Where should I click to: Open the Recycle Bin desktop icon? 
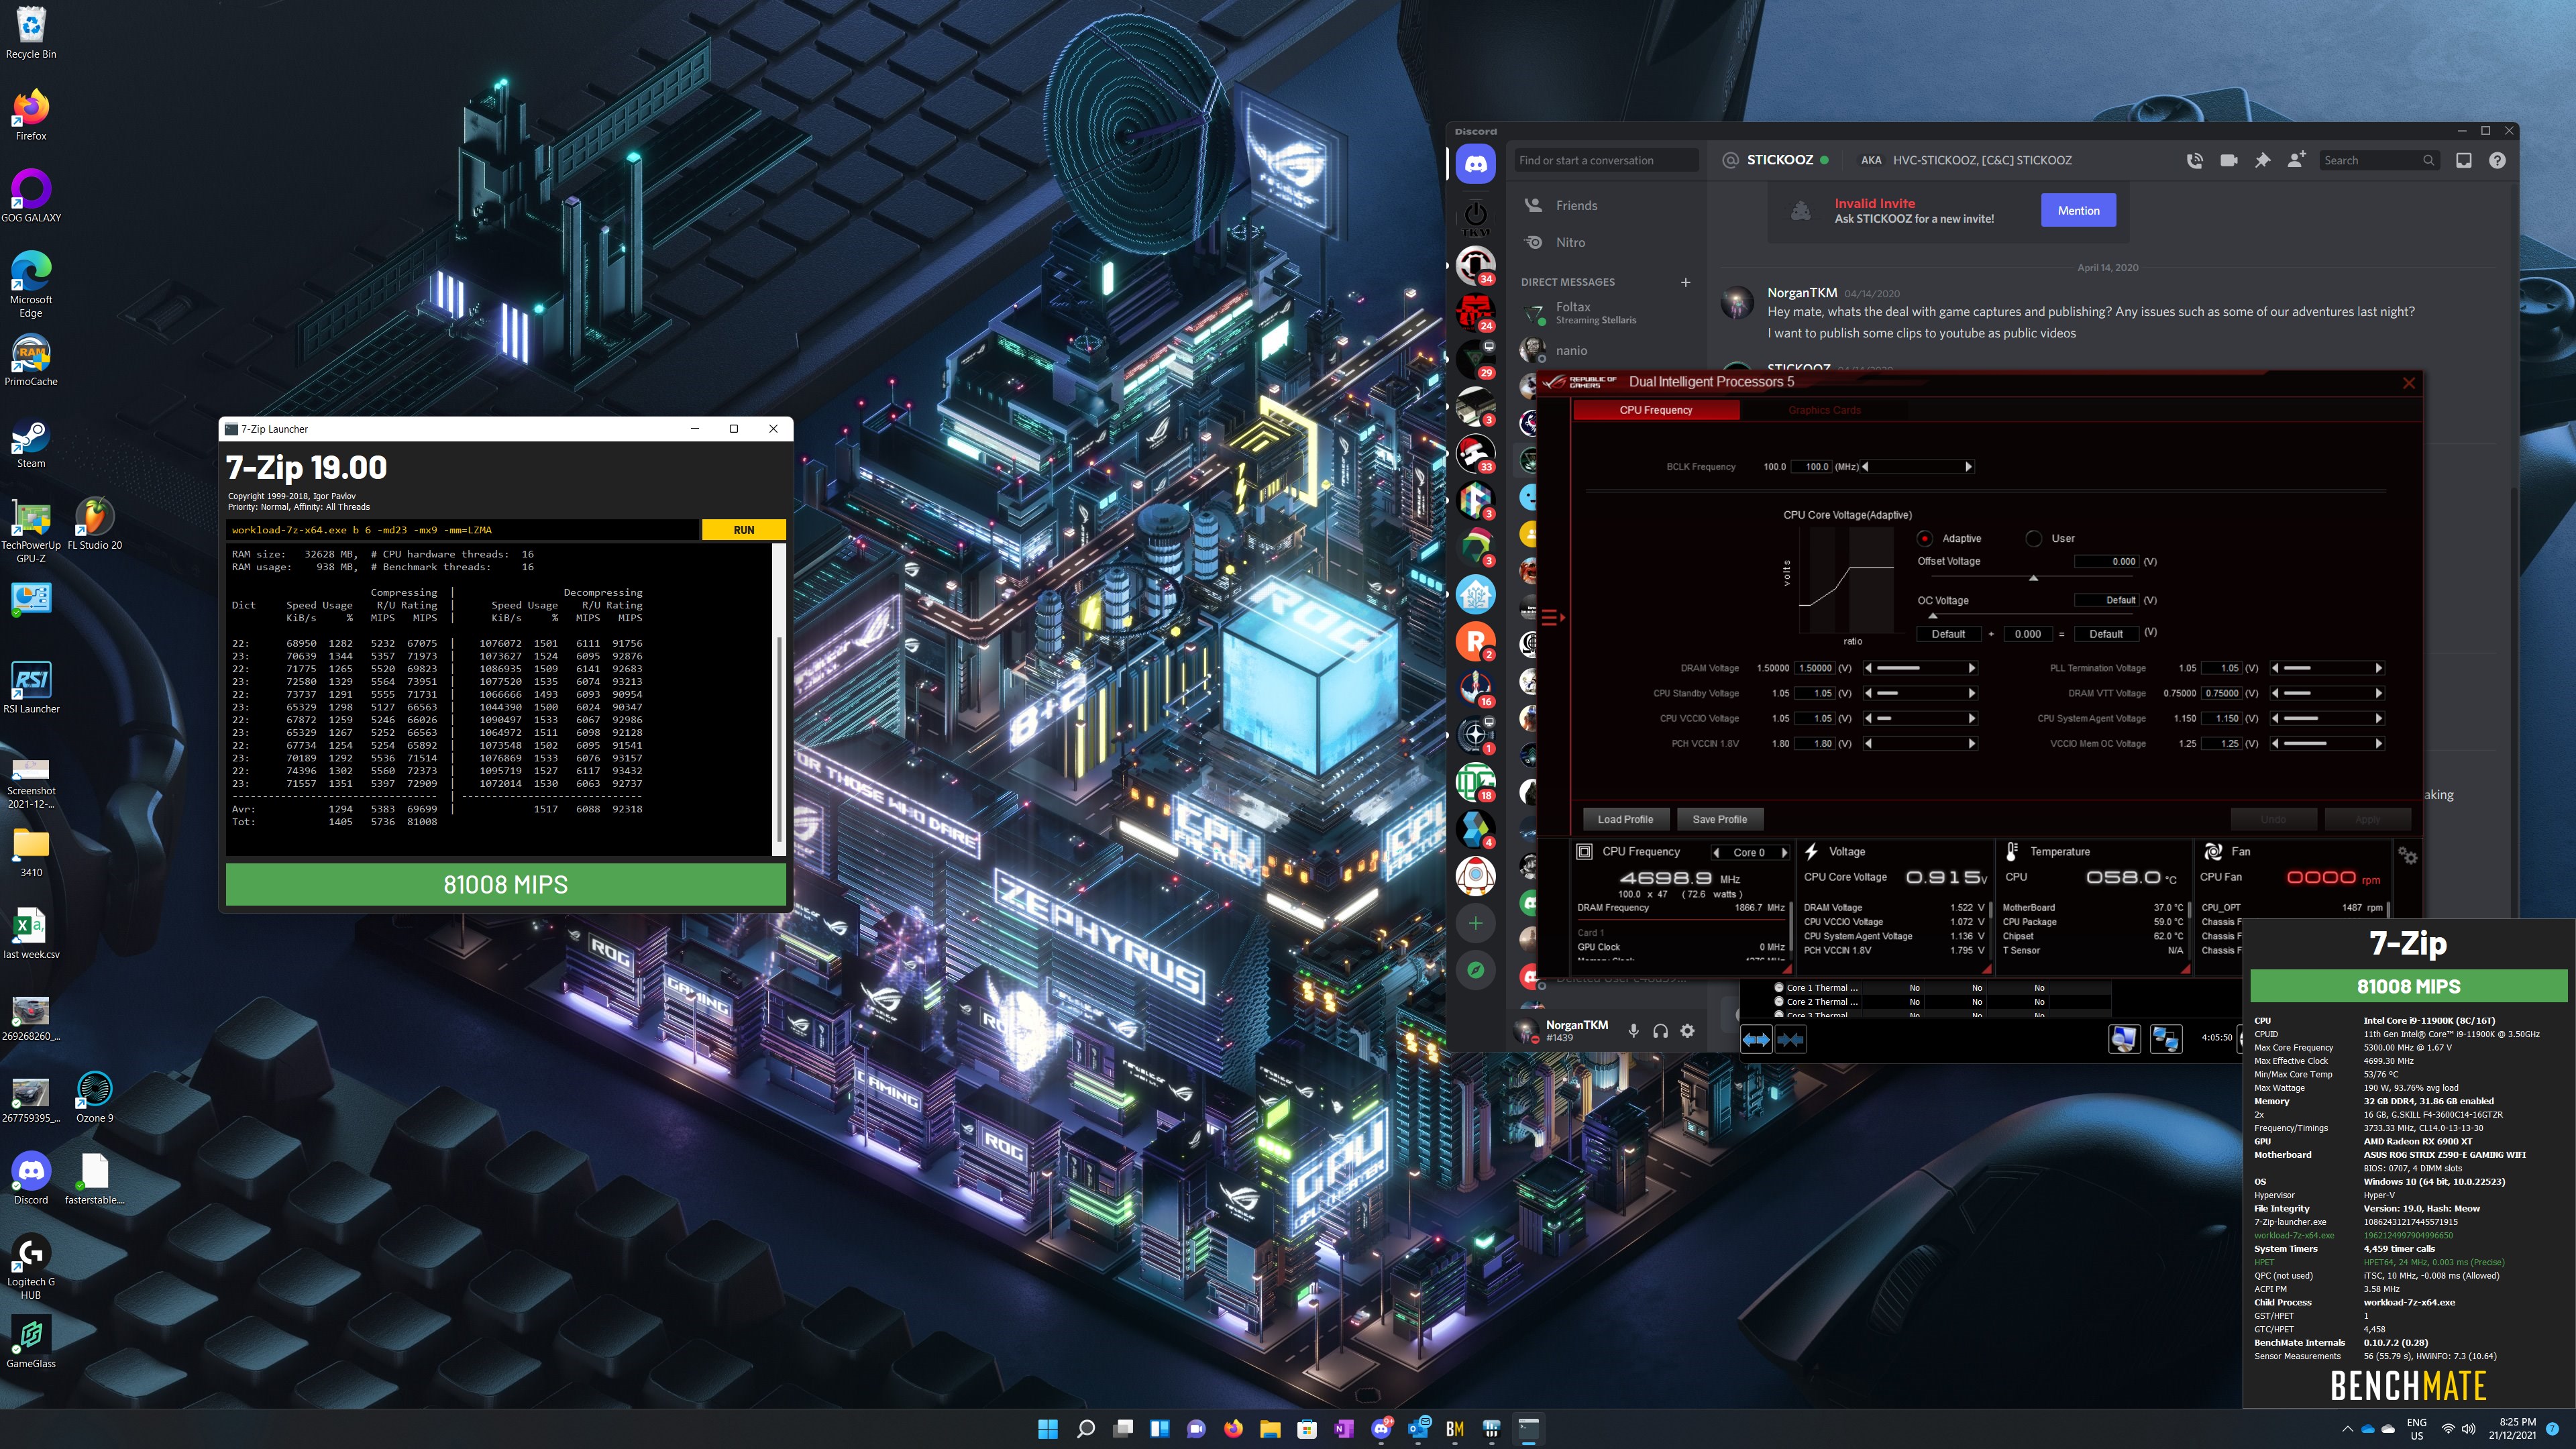pyautogui.click(x=31, y=32)
